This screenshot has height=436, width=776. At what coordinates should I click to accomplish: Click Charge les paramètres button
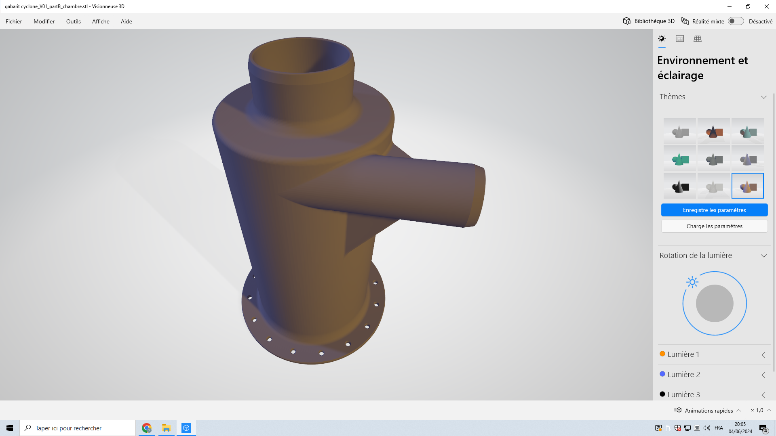click(x=714, y=226)
